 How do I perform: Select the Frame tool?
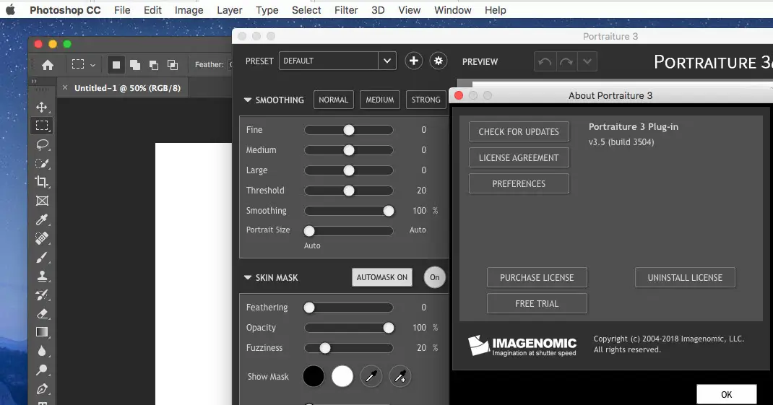click(42, 201)
